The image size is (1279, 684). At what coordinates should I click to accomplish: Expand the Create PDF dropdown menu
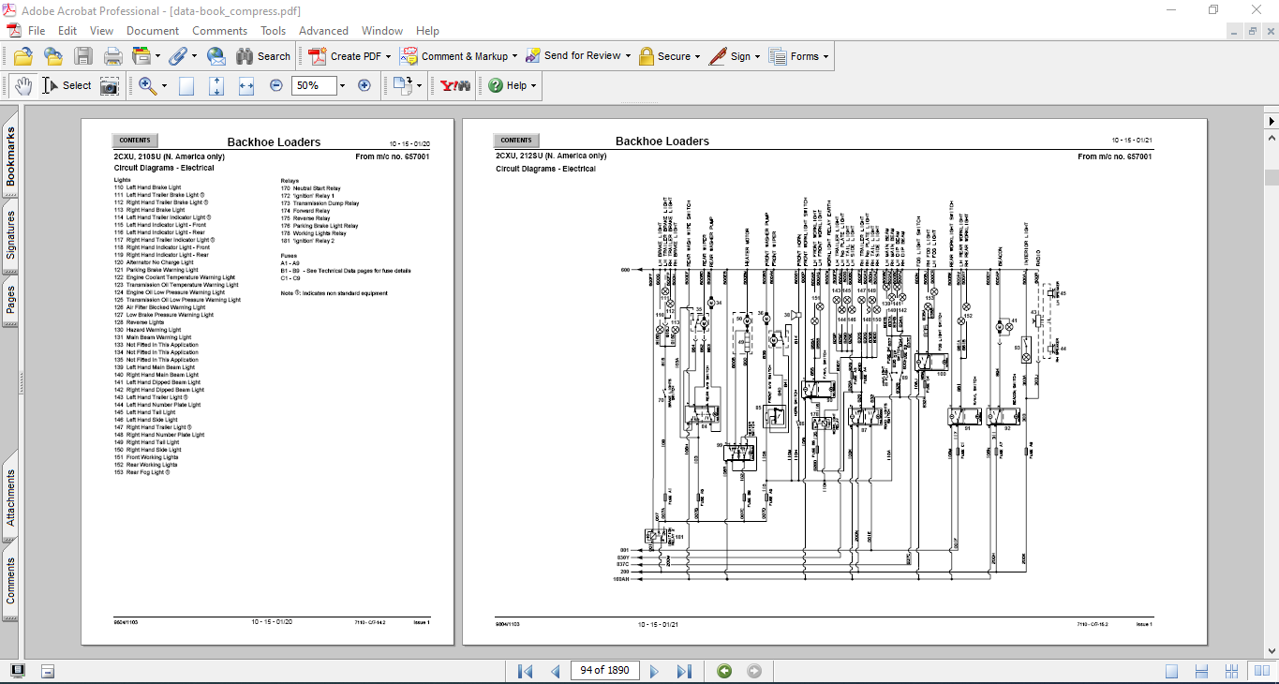point(388,56)
